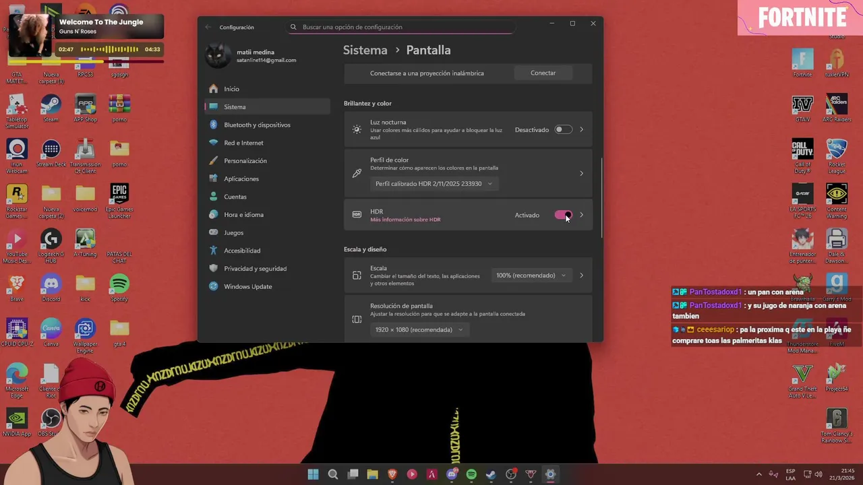Viewport: 863px width, 485px height.
Task: Expand HDR settings chevron
Action: pyautogui.click(x=582, y=215)
